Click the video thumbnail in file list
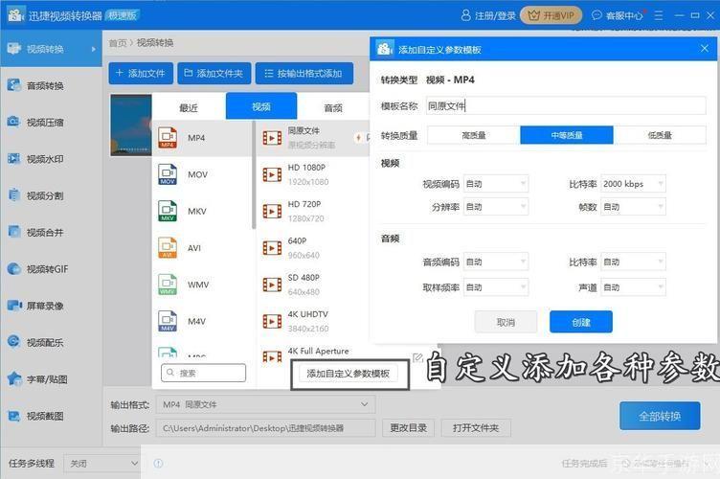Screen dimensions: 720x479 point(131,125)
